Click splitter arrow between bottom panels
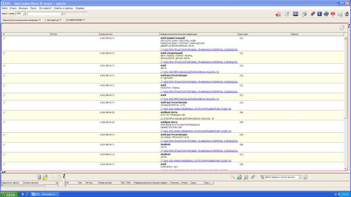Image resolution: width=351 pixels, height=197 pixels. tap(64, 176)
